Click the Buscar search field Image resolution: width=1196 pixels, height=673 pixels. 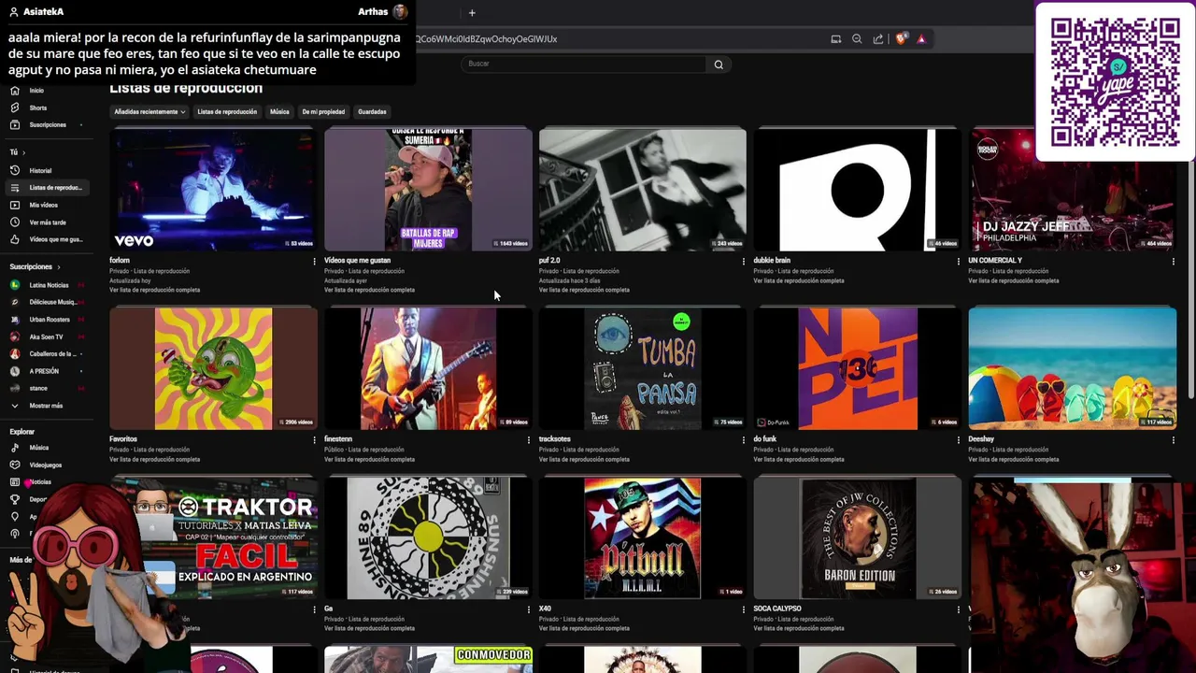pos(584,64)
